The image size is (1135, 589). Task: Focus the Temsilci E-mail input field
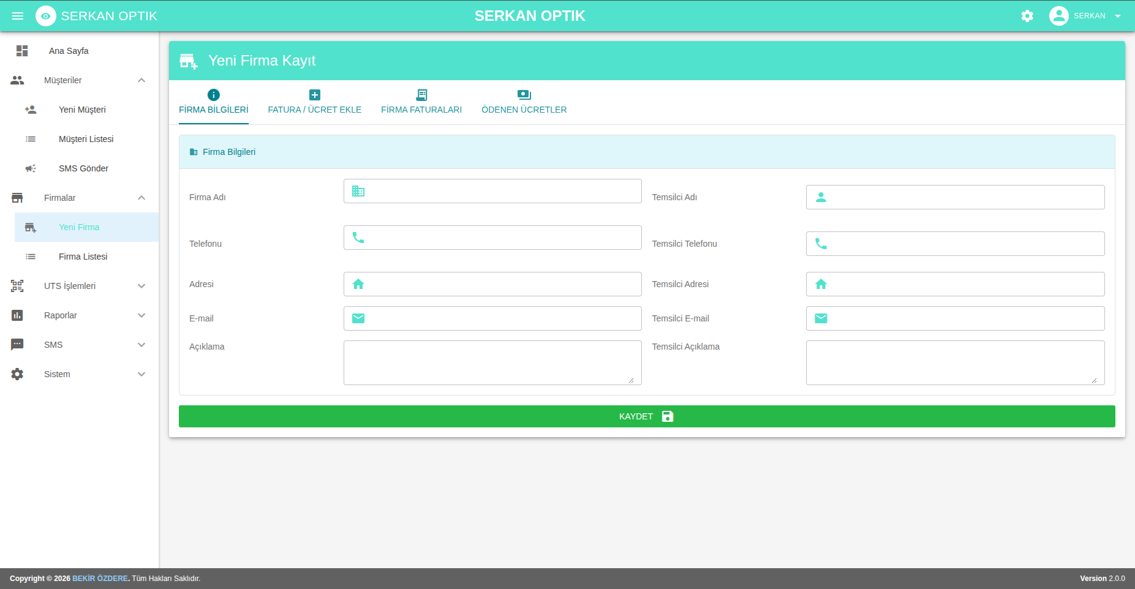pos(956,318)
